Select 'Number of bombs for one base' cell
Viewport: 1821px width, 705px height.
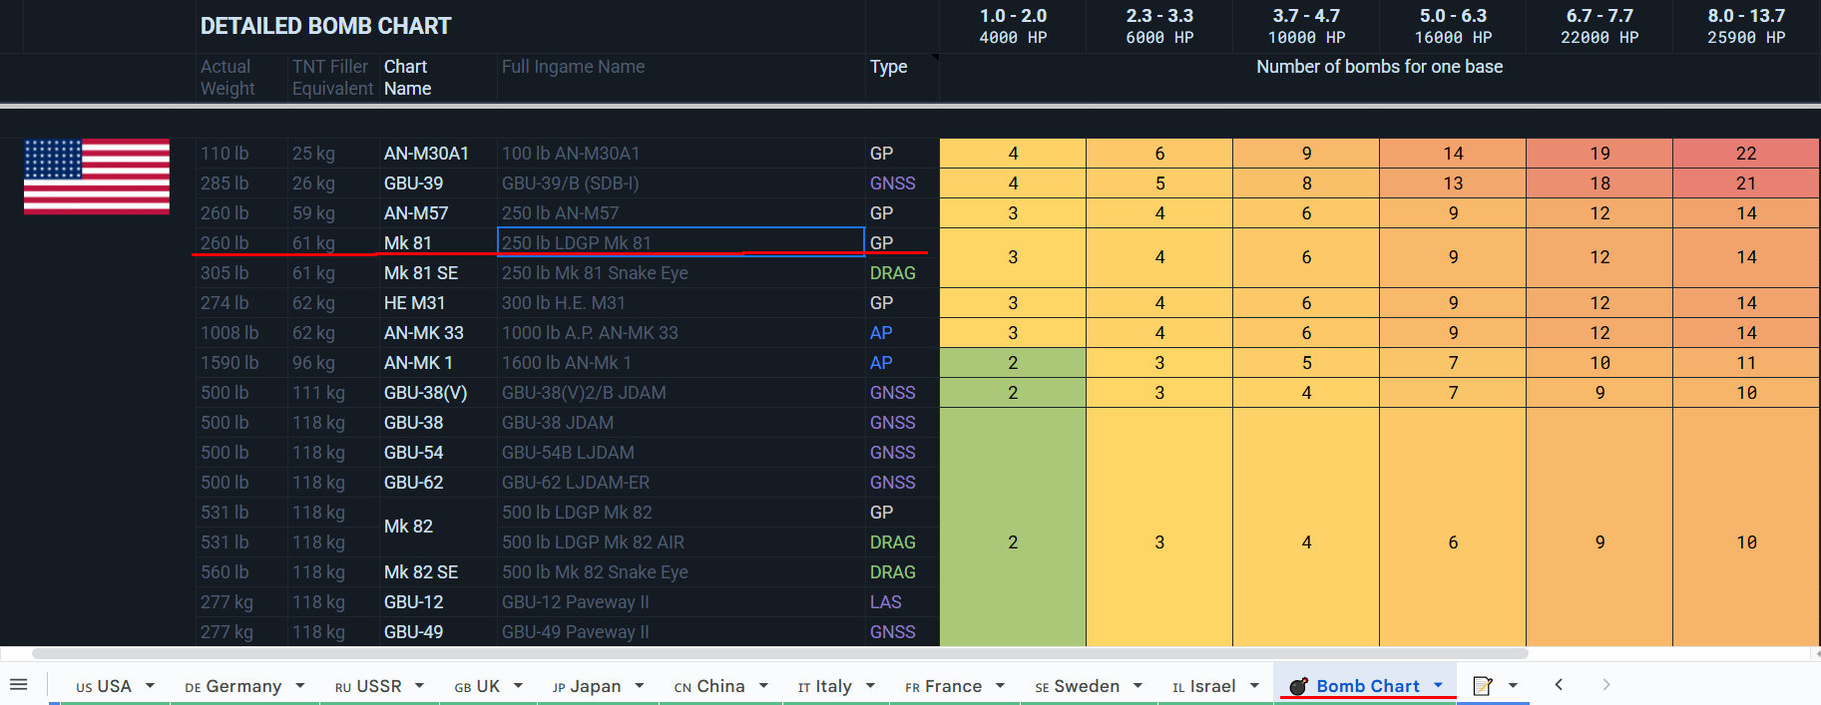(x=1379, y=78)
